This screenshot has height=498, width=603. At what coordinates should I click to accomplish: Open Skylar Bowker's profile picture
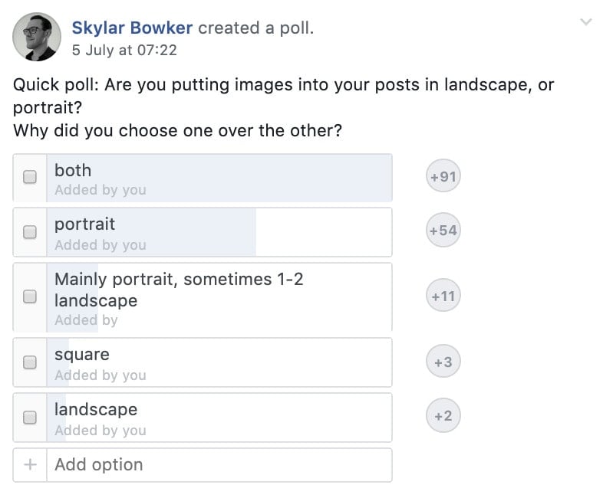coord(37,37)
